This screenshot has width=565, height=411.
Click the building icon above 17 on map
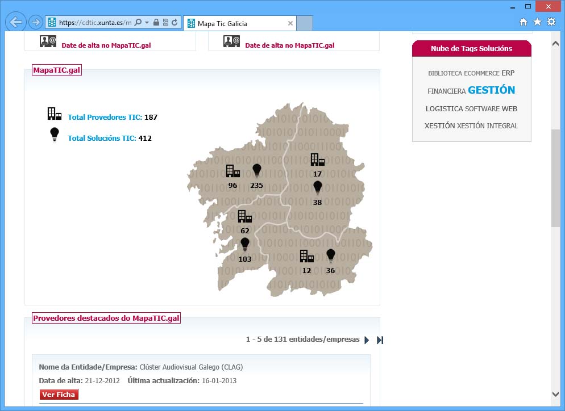click(317, 160)
